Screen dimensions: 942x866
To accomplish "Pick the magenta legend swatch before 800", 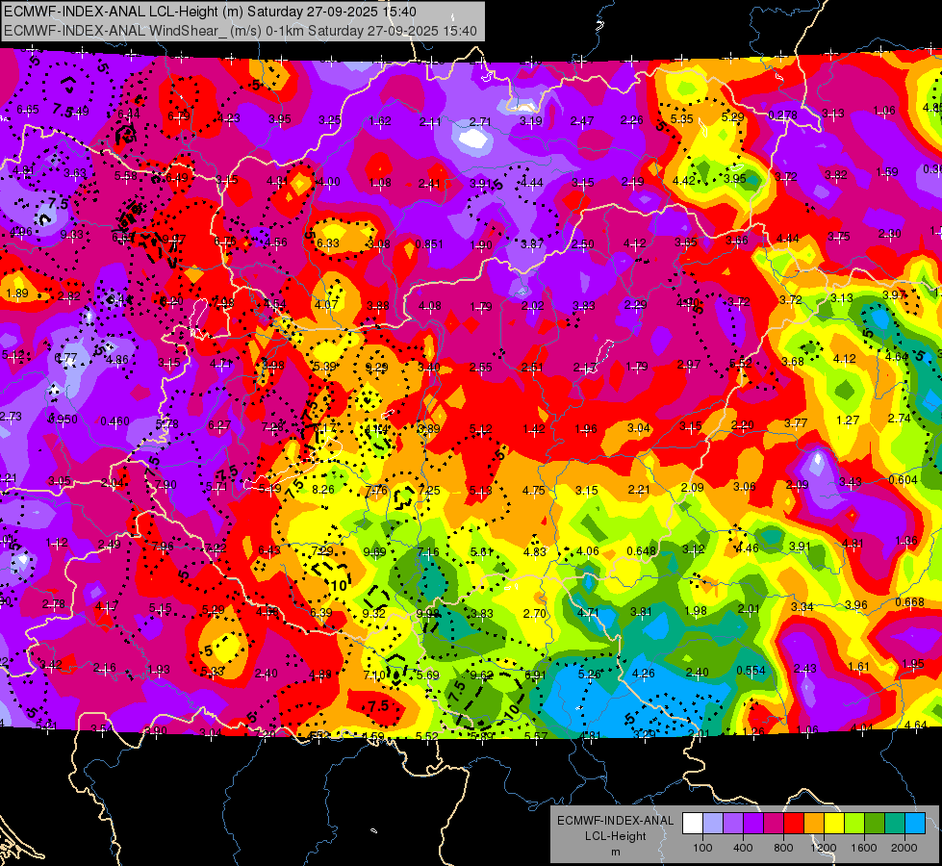I will pos(774,824).
